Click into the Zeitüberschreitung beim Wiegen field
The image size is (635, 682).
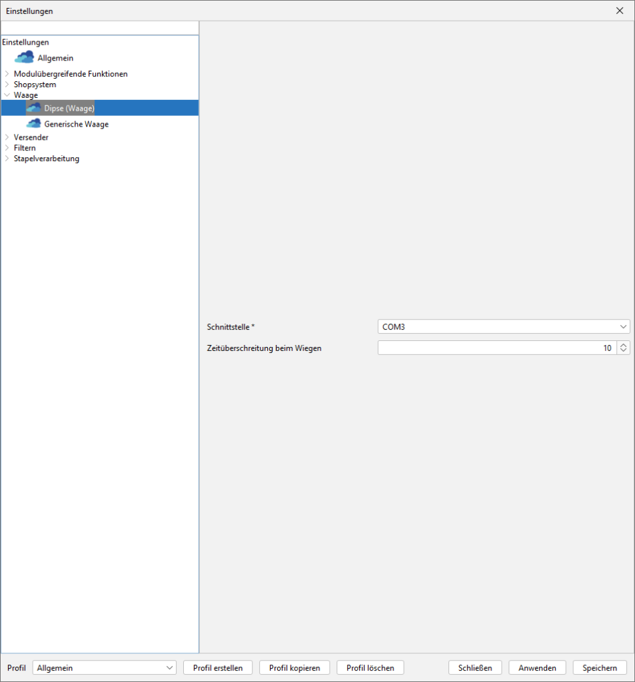tap(496, 348)
